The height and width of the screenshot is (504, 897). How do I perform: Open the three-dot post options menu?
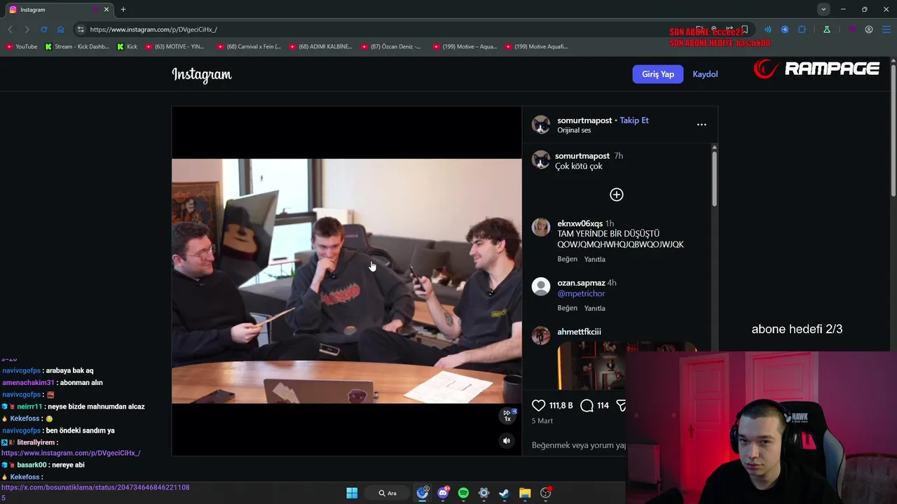pos(701,125)
